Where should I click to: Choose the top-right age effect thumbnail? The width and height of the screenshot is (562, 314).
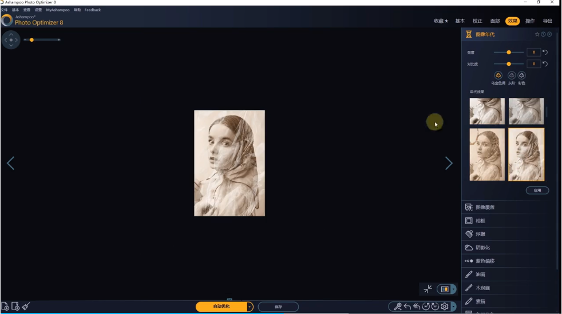(526, 112)
